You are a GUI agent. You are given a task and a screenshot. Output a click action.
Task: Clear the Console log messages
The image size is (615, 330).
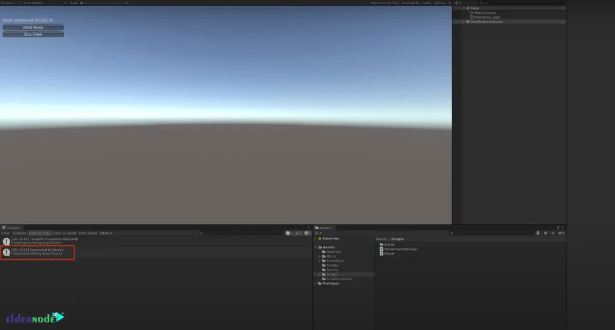tap(5, 233)
